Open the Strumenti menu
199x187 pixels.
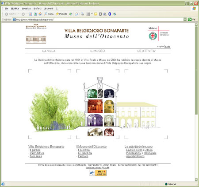point(49,8)
